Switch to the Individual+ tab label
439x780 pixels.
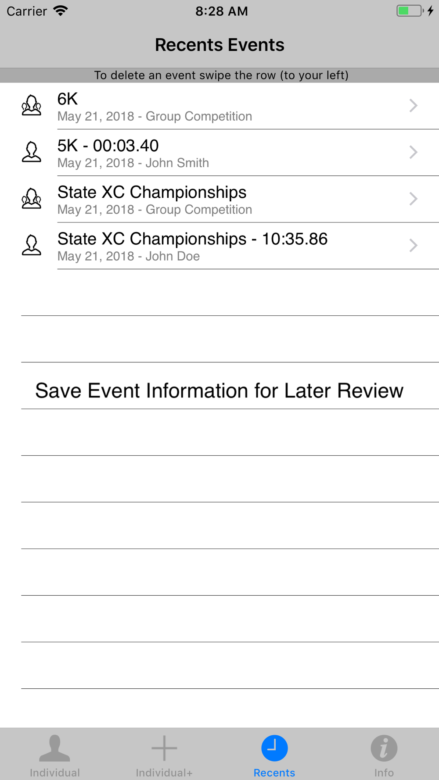164,773
